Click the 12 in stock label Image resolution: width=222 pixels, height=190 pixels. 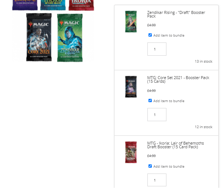pos(203,127)
